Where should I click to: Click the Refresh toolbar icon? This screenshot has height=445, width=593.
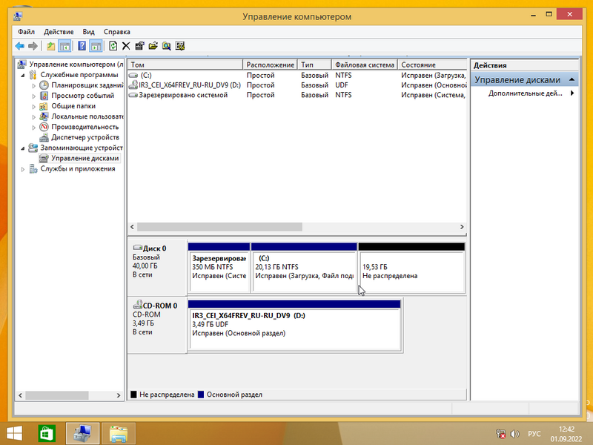point(113,46)
